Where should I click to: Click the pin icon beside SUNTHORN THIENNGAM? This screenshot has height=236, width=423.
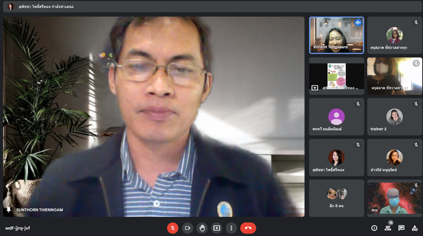8,210
